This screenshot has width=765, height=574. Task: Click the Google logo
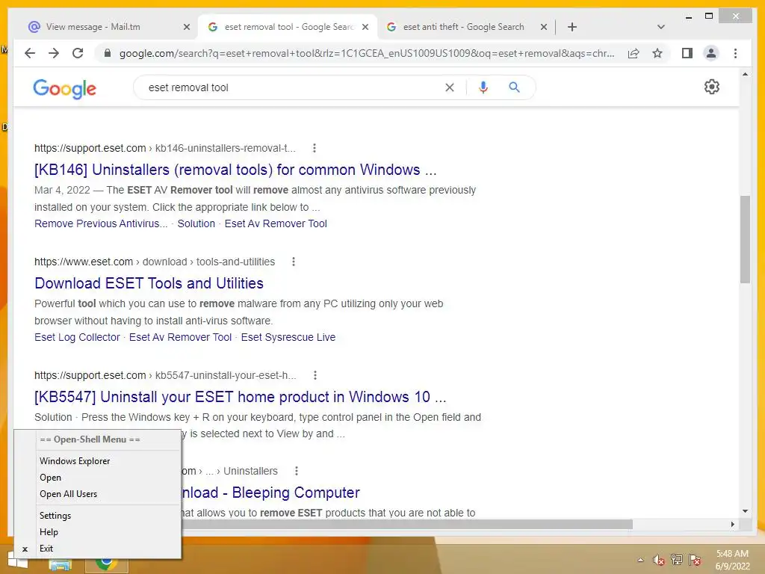point(64,88)
